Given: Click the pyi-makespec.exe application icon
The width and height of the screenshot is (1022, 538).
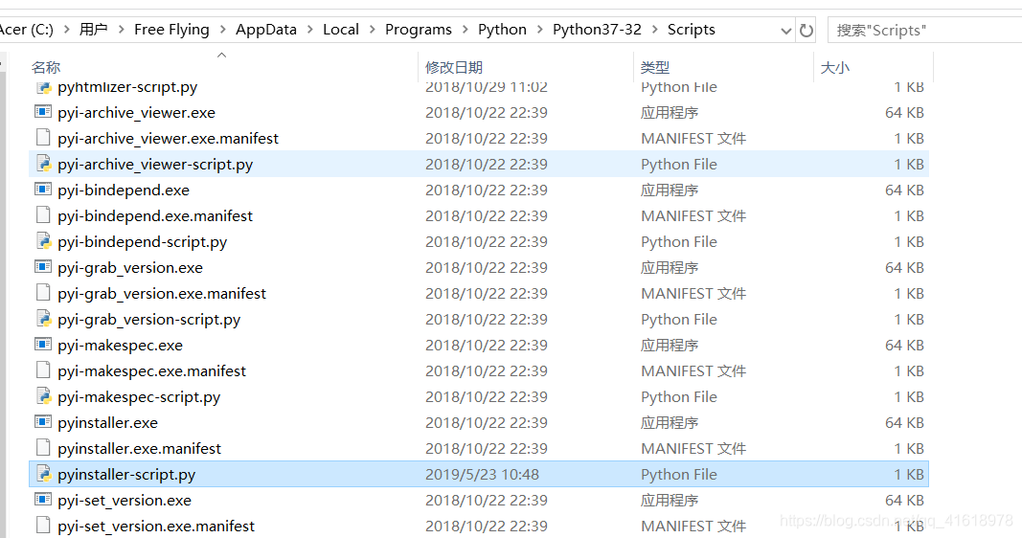Looking at the screenshot, I should pos(43,345).
